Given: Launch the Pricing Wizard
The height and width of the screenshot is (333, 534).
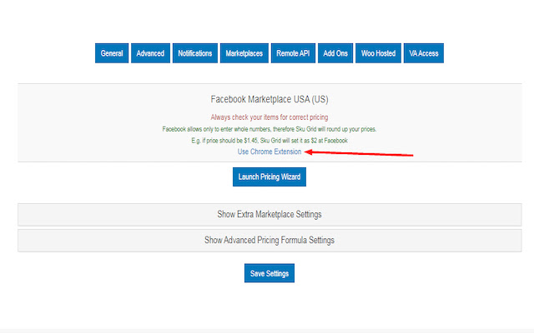Looking at the screenshot, I should tap(270, 176).
